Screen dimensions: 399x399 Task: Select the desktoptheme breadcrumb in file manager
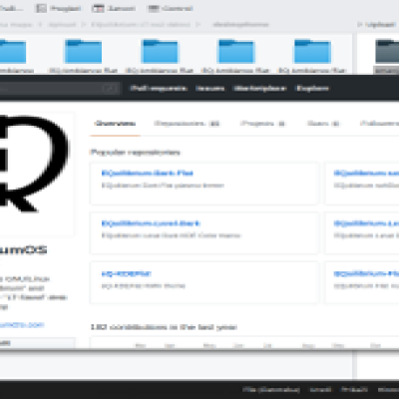click(240, 24)
